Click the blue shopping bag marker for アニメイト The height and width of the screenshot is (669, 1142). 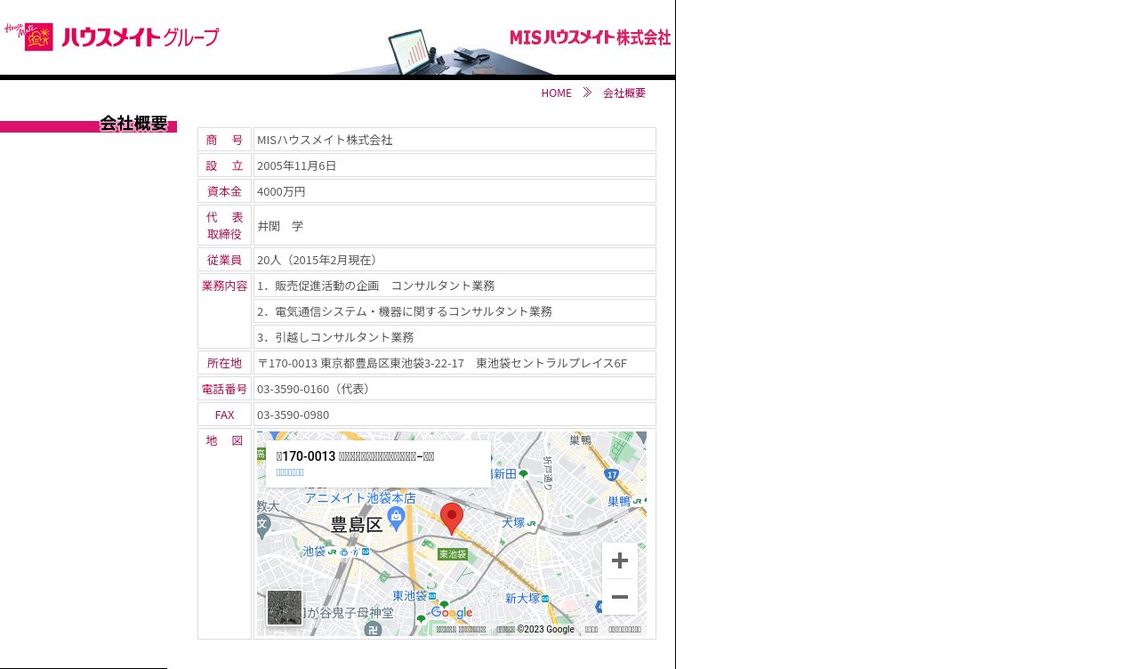(x=396, y=518)
